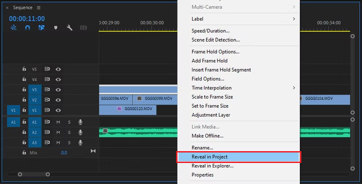The width and height of the screenshot is (362, 184).
Task: Open Timeline Display Settings wrench
Action: click(x=69, y=28)
